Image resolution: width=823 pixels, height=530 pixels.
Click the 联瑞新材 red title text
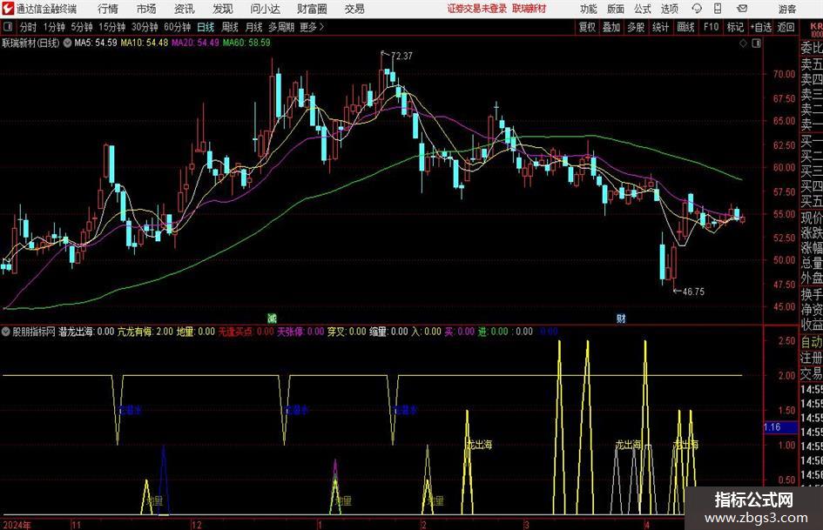tap(529, 9)
